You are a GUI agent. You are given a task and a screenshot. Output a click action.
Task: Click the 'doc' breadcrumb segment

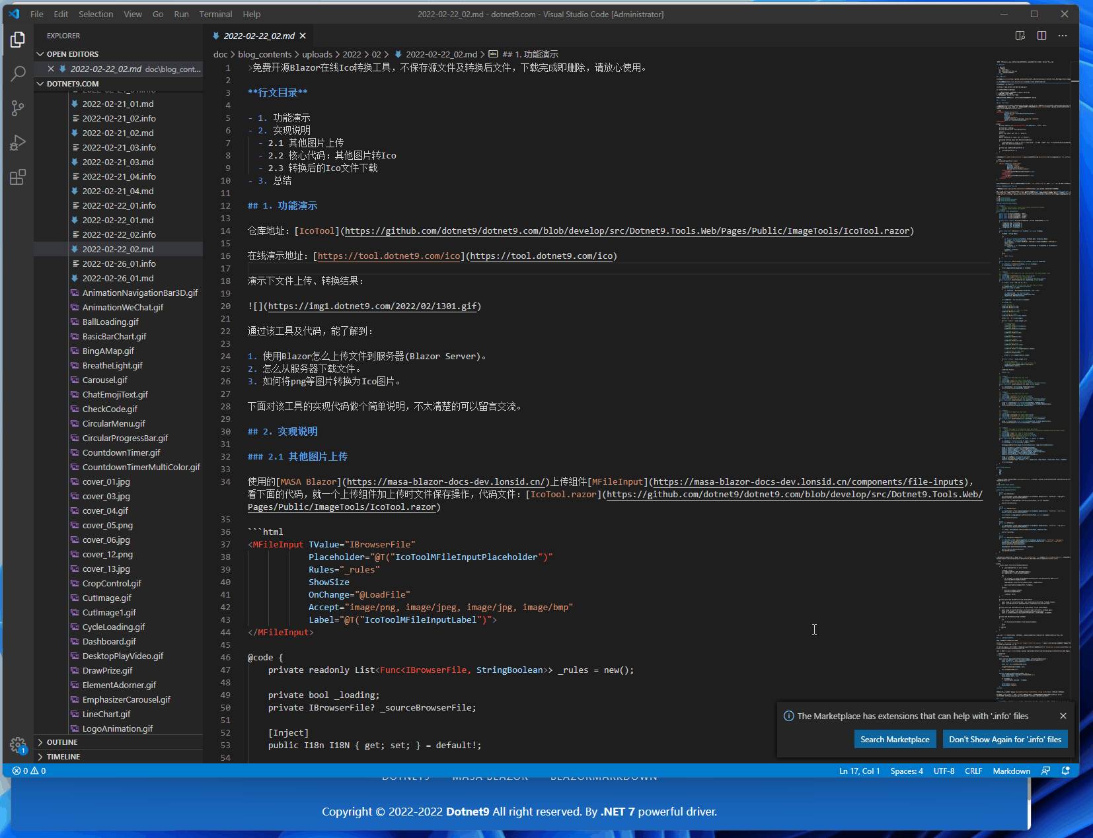[x=220, y=54]
